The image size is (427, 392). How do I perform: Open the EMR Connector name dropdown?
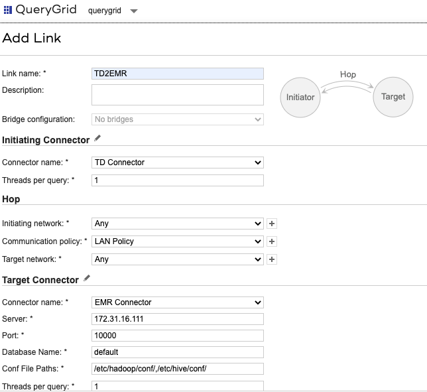pyautogui.click(x=177, y=302)
